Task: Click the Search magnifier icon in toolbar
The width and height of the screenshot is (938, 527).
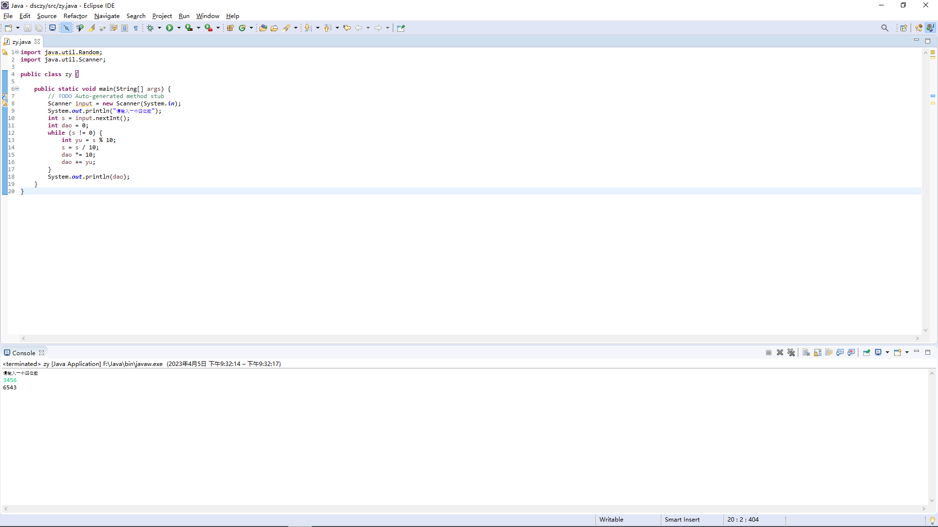Action: 885,28
